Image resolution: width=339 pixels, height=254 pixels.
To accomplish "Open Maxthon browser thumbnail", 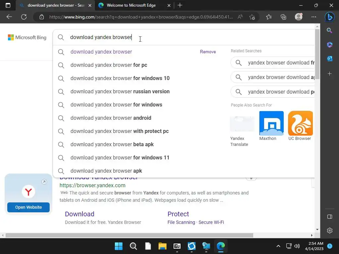I will click(271, 123).
